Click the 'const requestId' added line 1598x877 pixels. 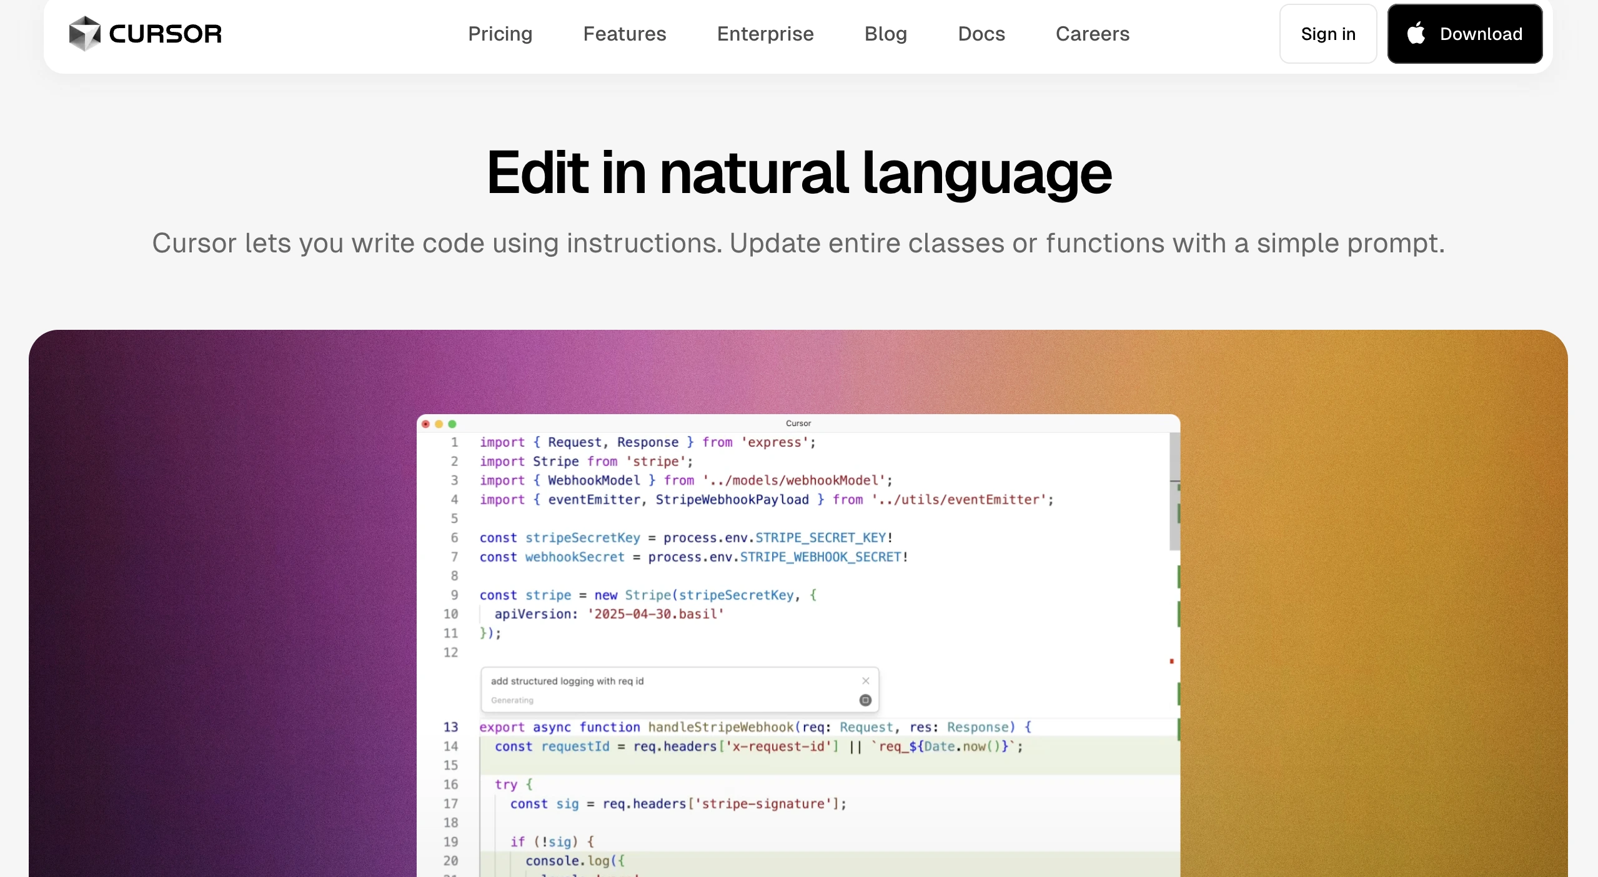coord(759,746)
